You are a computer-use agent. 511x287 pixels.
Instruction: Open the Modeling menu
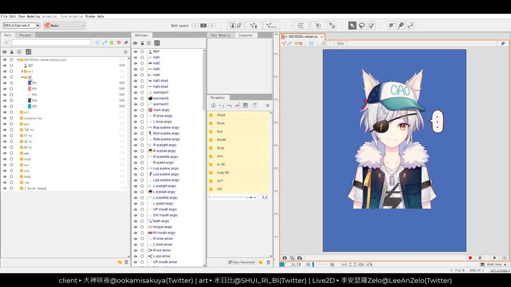click(x=33, y=16)
